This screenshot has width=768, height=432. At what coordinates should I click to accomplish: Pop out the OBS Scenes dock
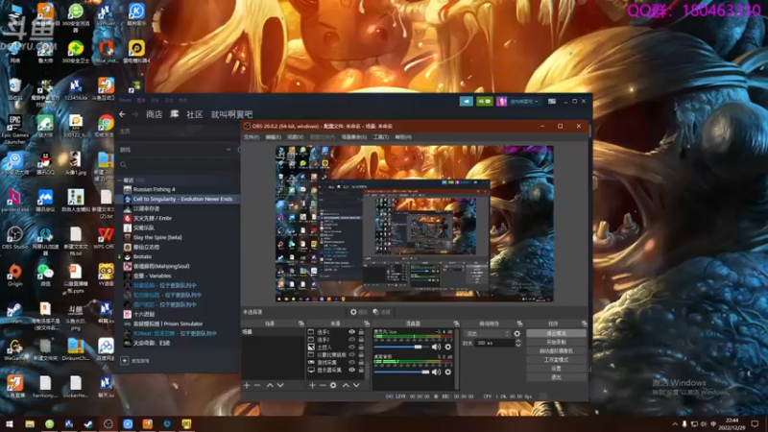300,324
